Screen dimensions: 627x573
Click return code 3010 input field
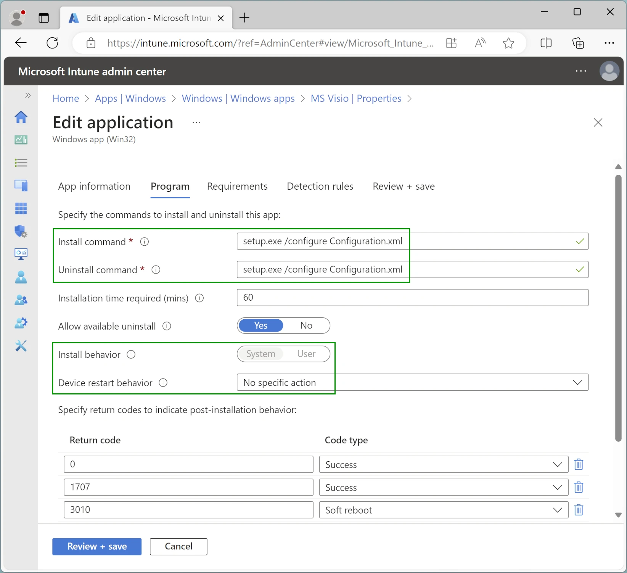click(188, 510)
